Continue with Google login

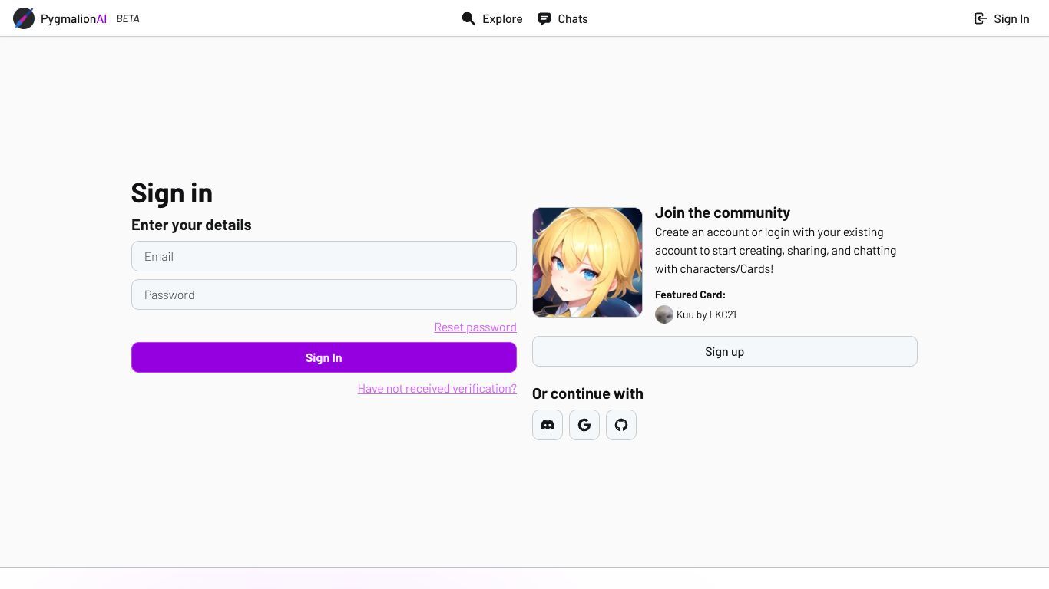[x=584, y=425]
